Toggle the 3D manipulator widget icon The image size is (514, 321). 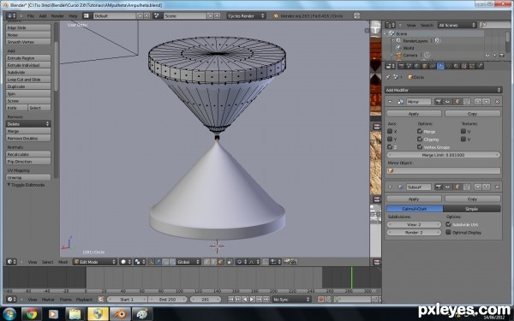(151, 262)
